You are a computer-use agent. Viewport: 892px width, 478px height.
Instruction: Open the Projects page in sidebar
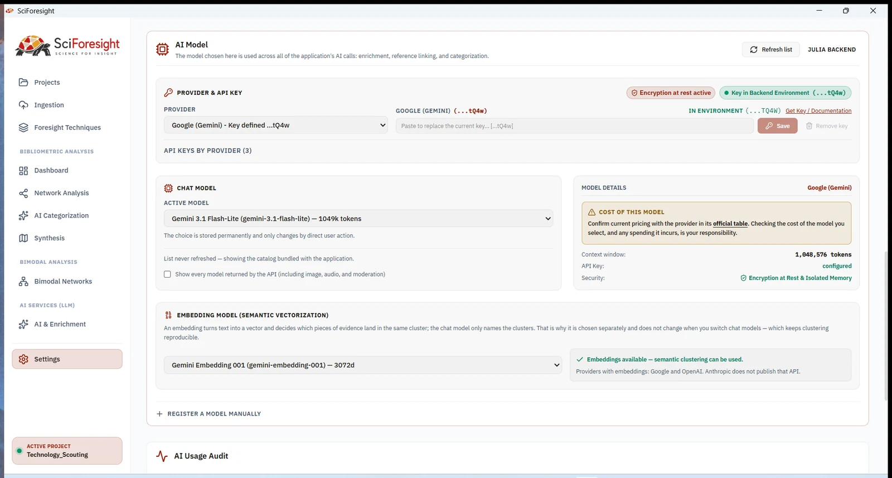[67, 83]
